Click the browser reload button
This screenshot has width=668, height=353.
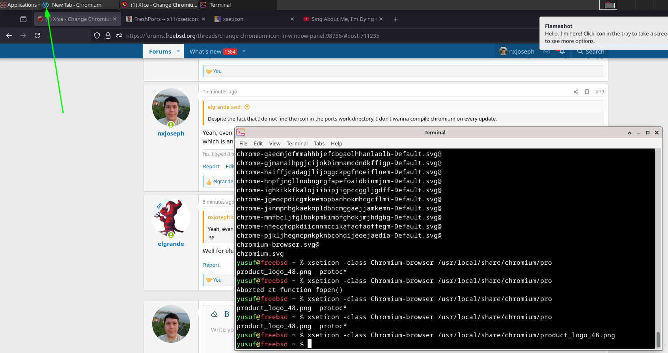[x=37, y=35]
